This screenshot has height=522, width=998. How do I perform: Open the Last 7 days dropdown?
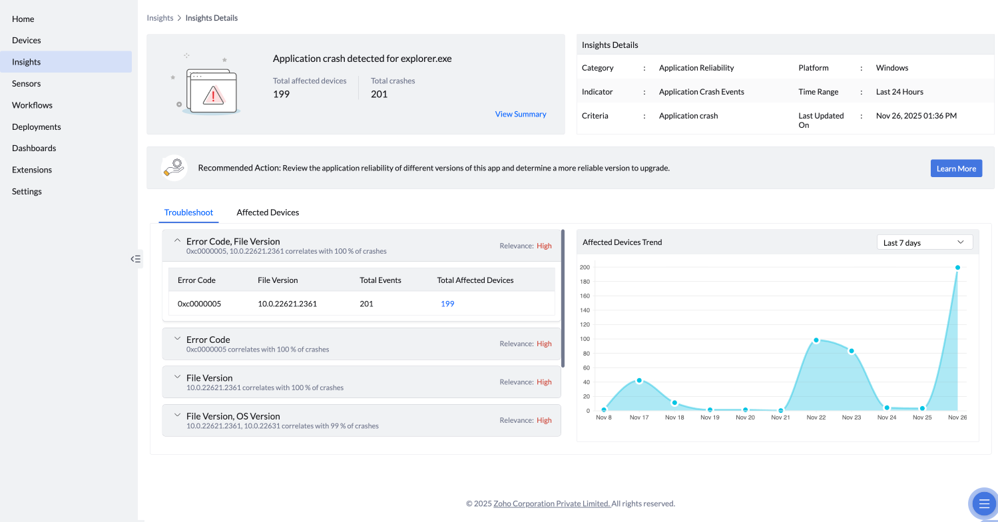pyautogui.click(x=924, y=242)
